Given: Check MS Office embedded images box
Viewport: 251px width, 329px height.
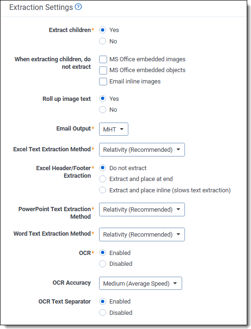Looking at the screenshot, I should [103, 59].
